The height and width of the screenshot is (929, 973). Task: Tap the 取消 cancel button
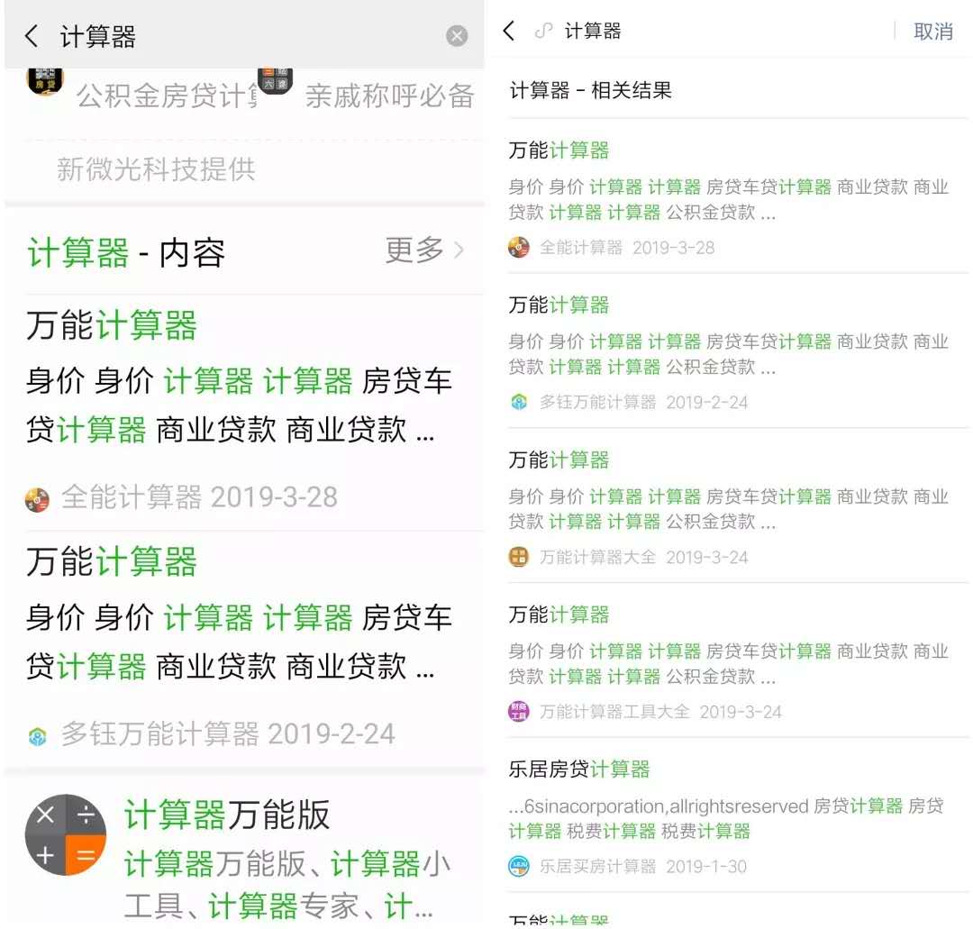coord(932,31)
